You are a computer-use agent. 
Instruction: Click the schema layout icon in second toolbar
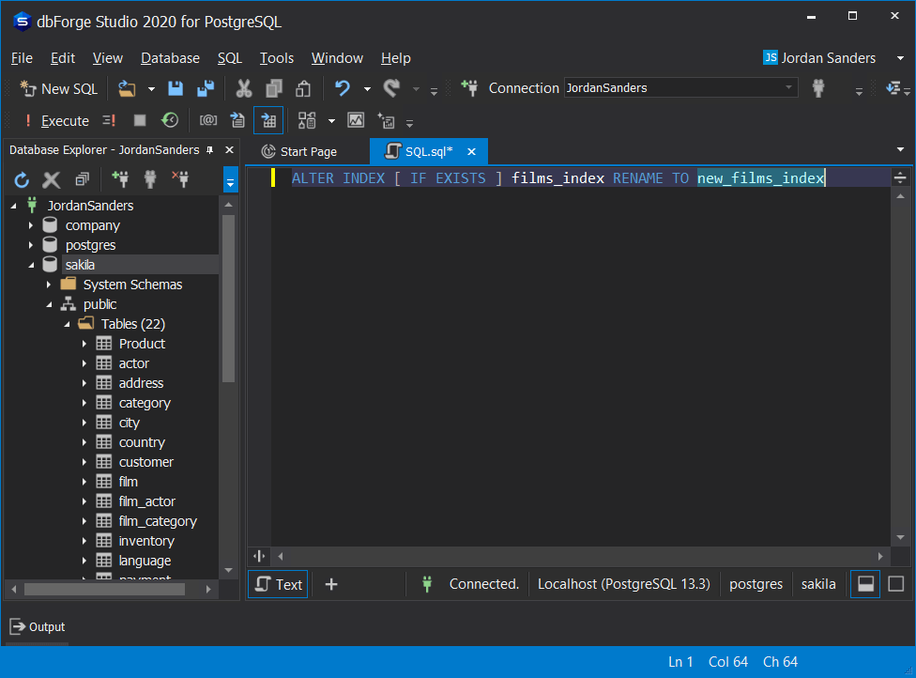click(x=307, y=120)
